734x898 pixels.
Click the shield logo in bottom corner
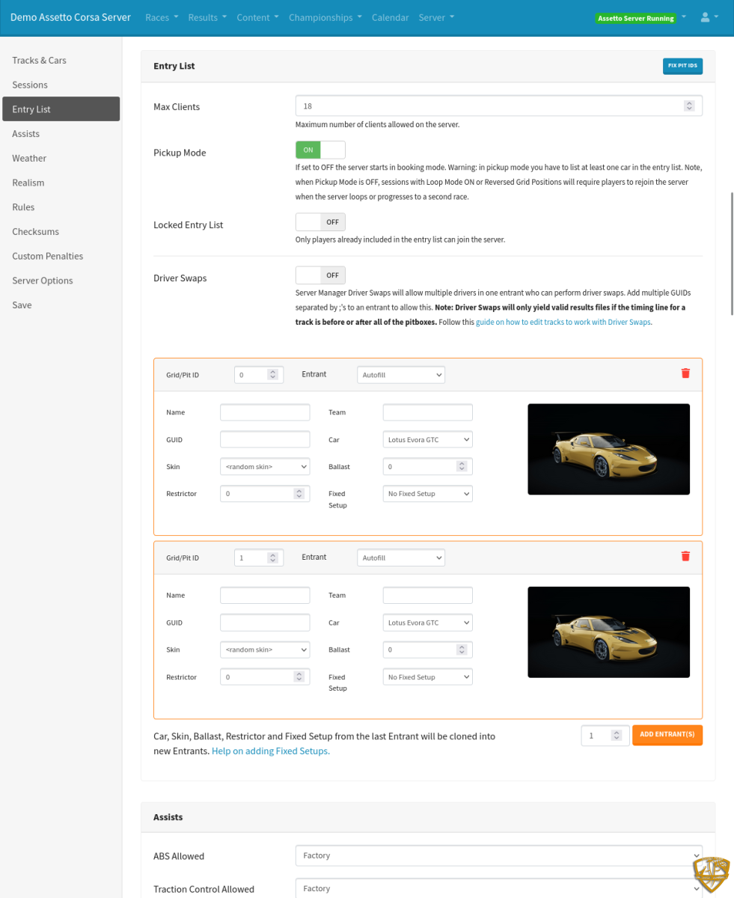tap(710, 876)
